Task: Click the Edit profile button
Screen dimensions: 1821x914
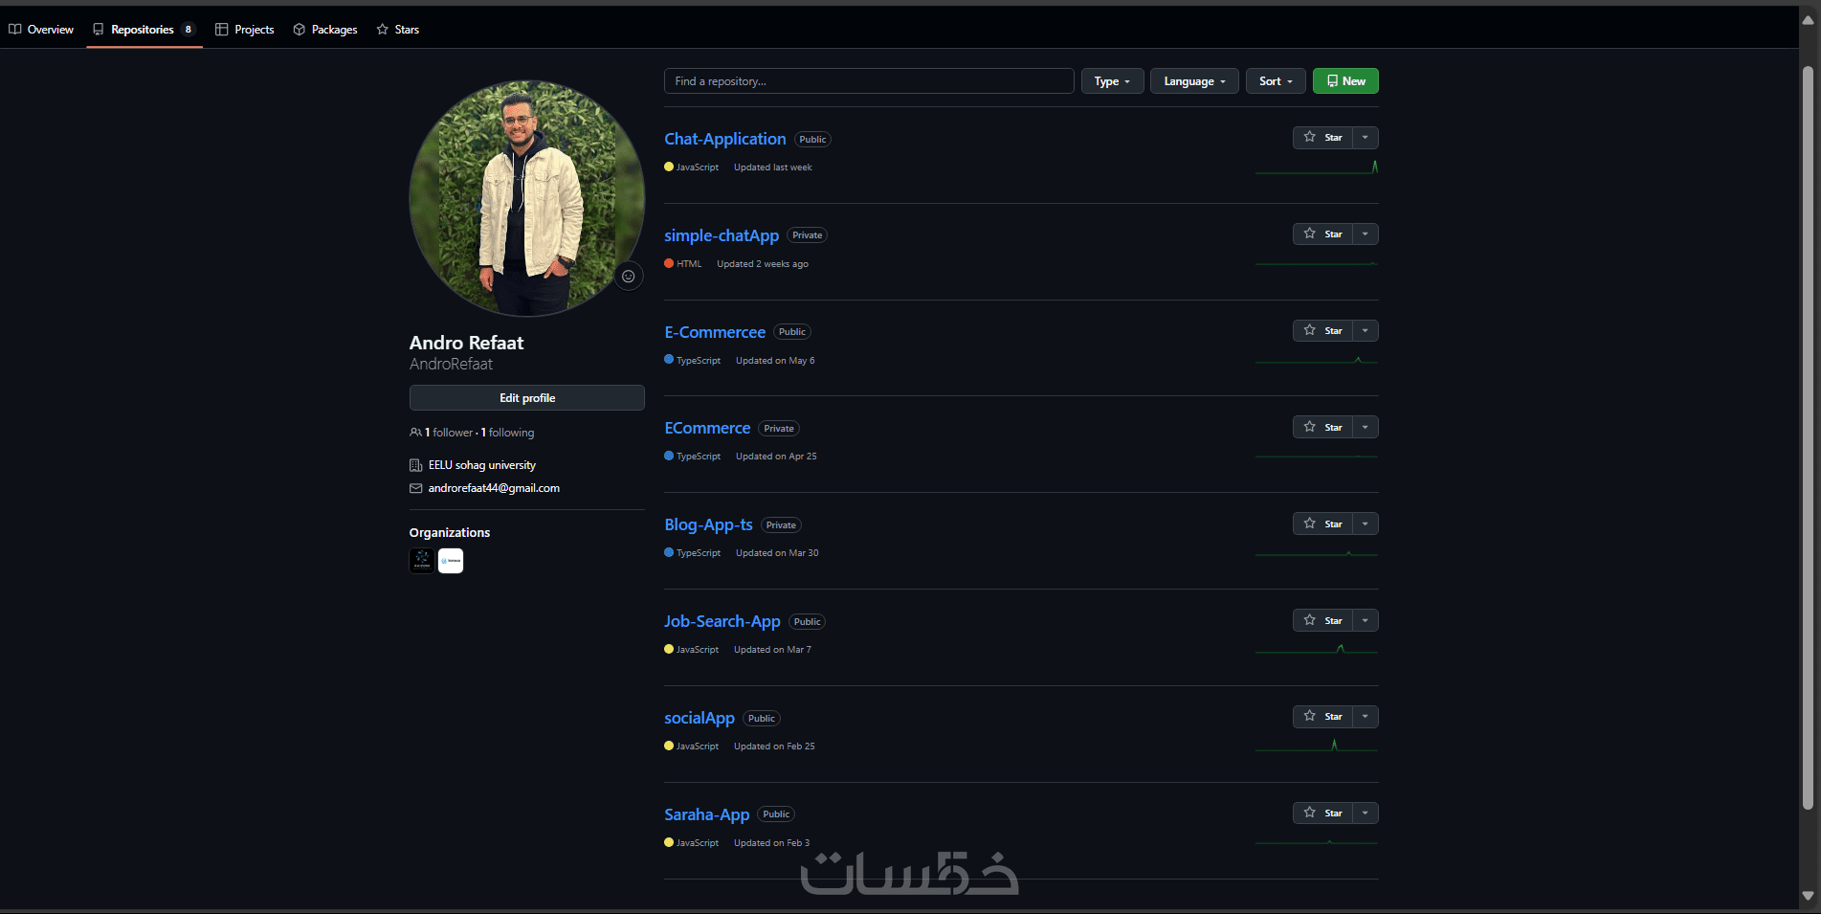Action: [527, 398]
